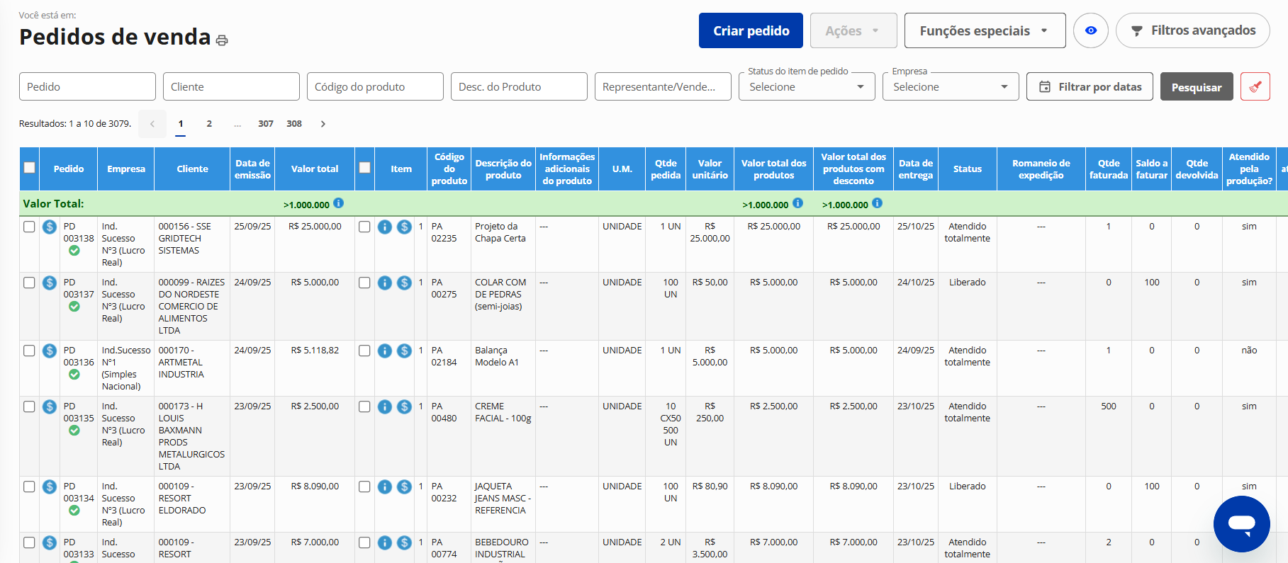Jump to results page 308
The height and width of the screenshot is (563, 1288).
coord(294,124)
